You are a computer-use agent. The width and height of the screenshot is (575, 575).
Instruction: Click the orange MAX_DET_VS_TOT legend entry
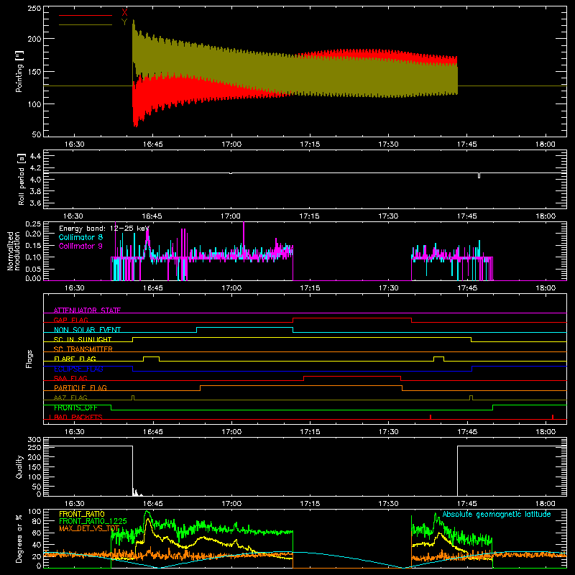click(x=89, y=528)
